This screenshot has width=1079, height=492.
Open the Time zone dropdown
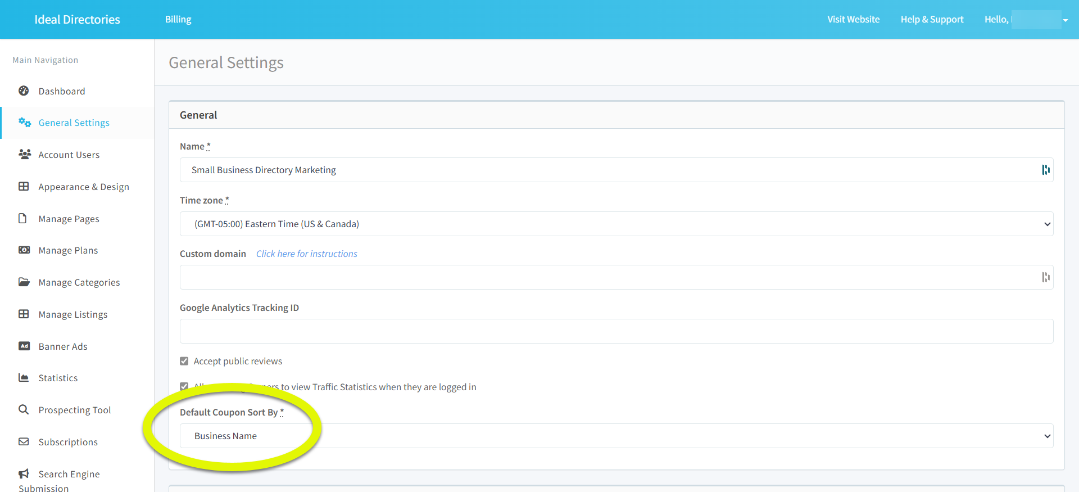click(616, 224)
